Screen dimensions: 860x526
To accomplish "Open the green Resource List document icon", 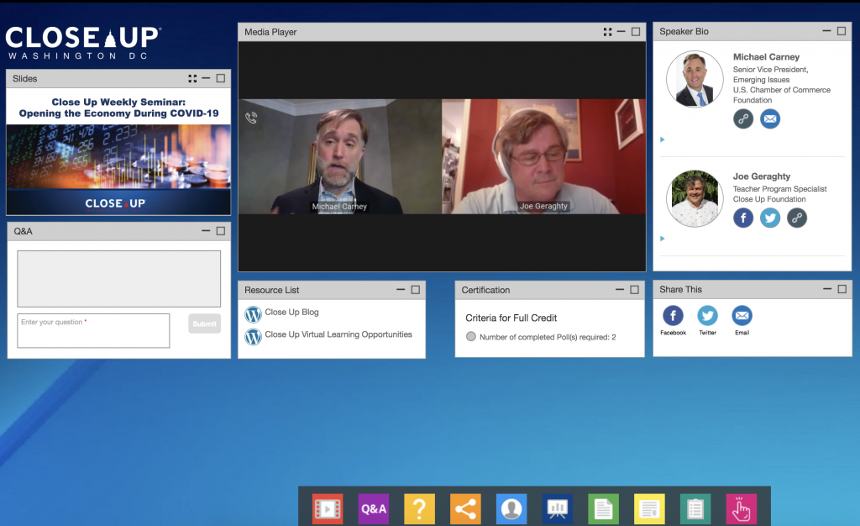I will click(603, 508).
